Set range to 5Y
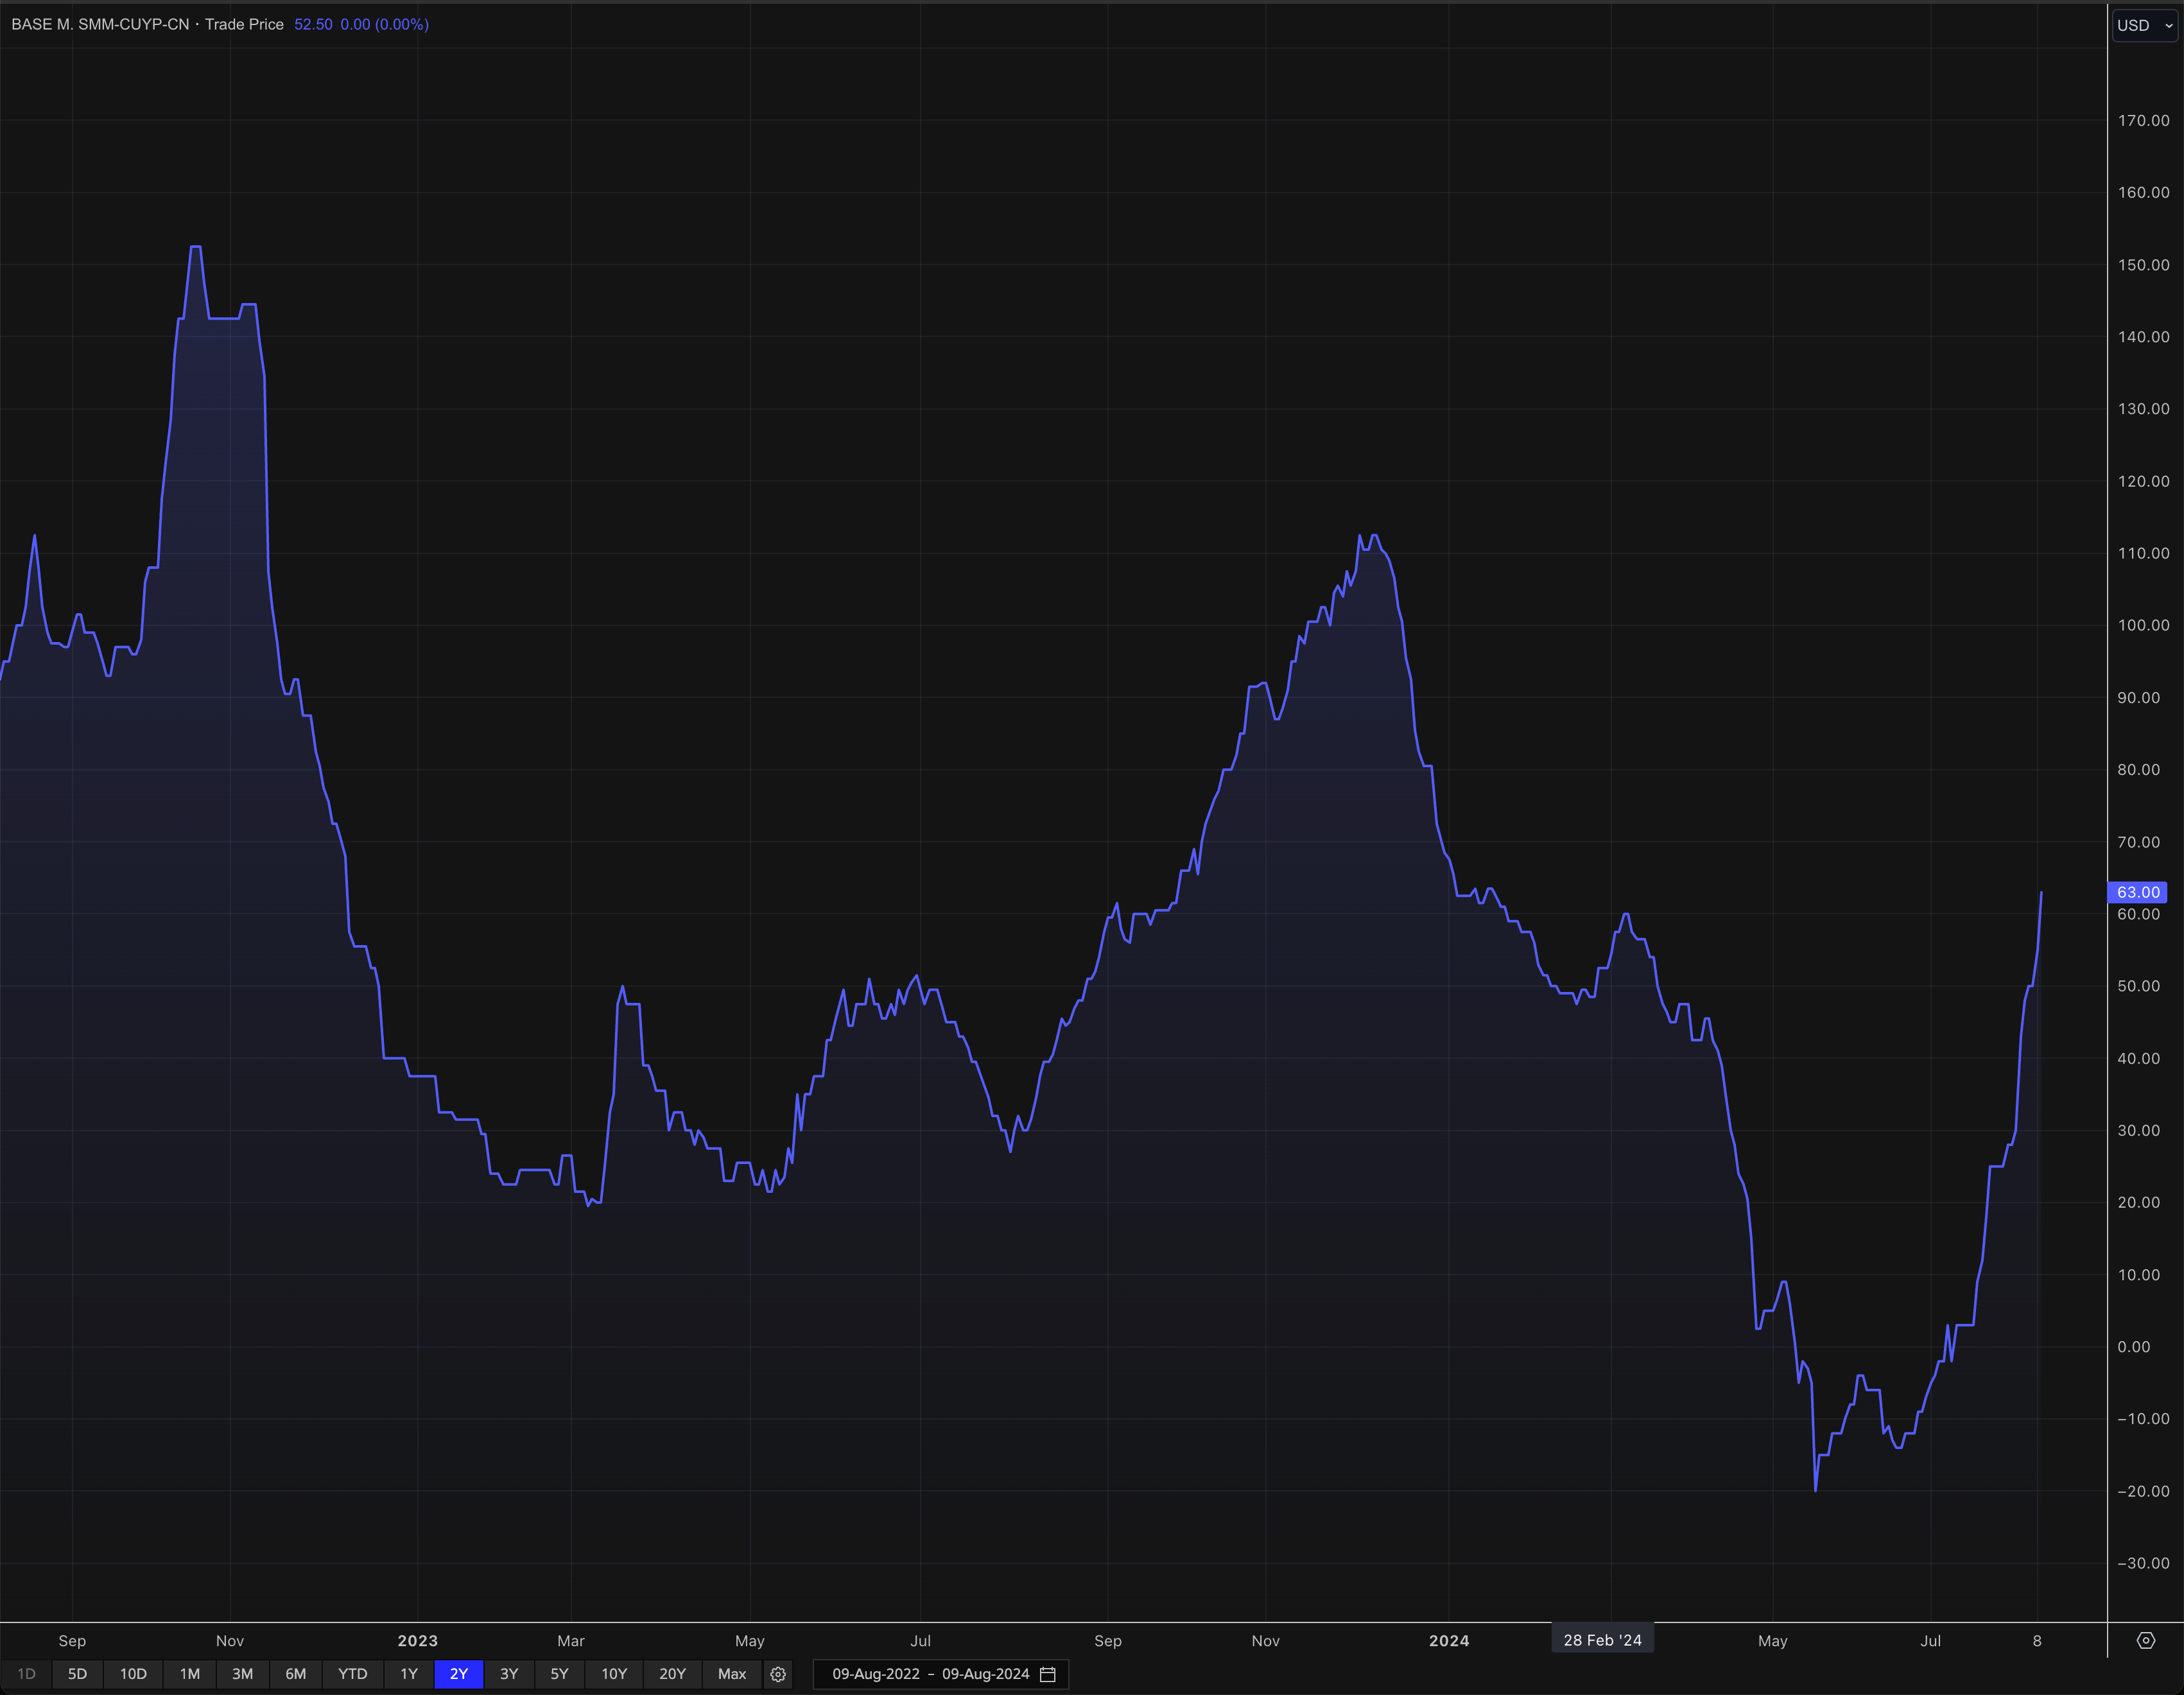Screen dimensions: 2184x1695 pos(559,1674)
